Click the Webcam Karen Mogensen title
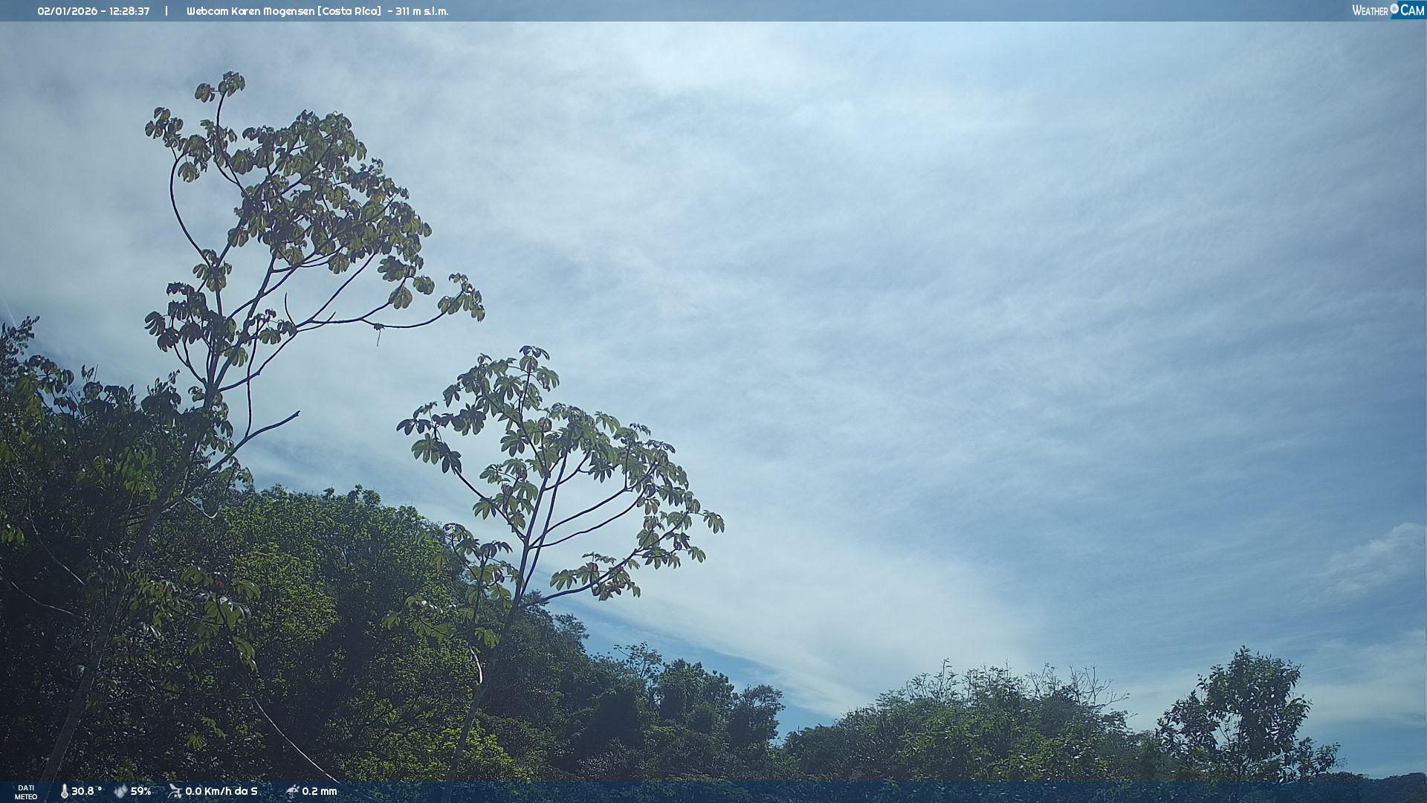 tap(250, 11)
